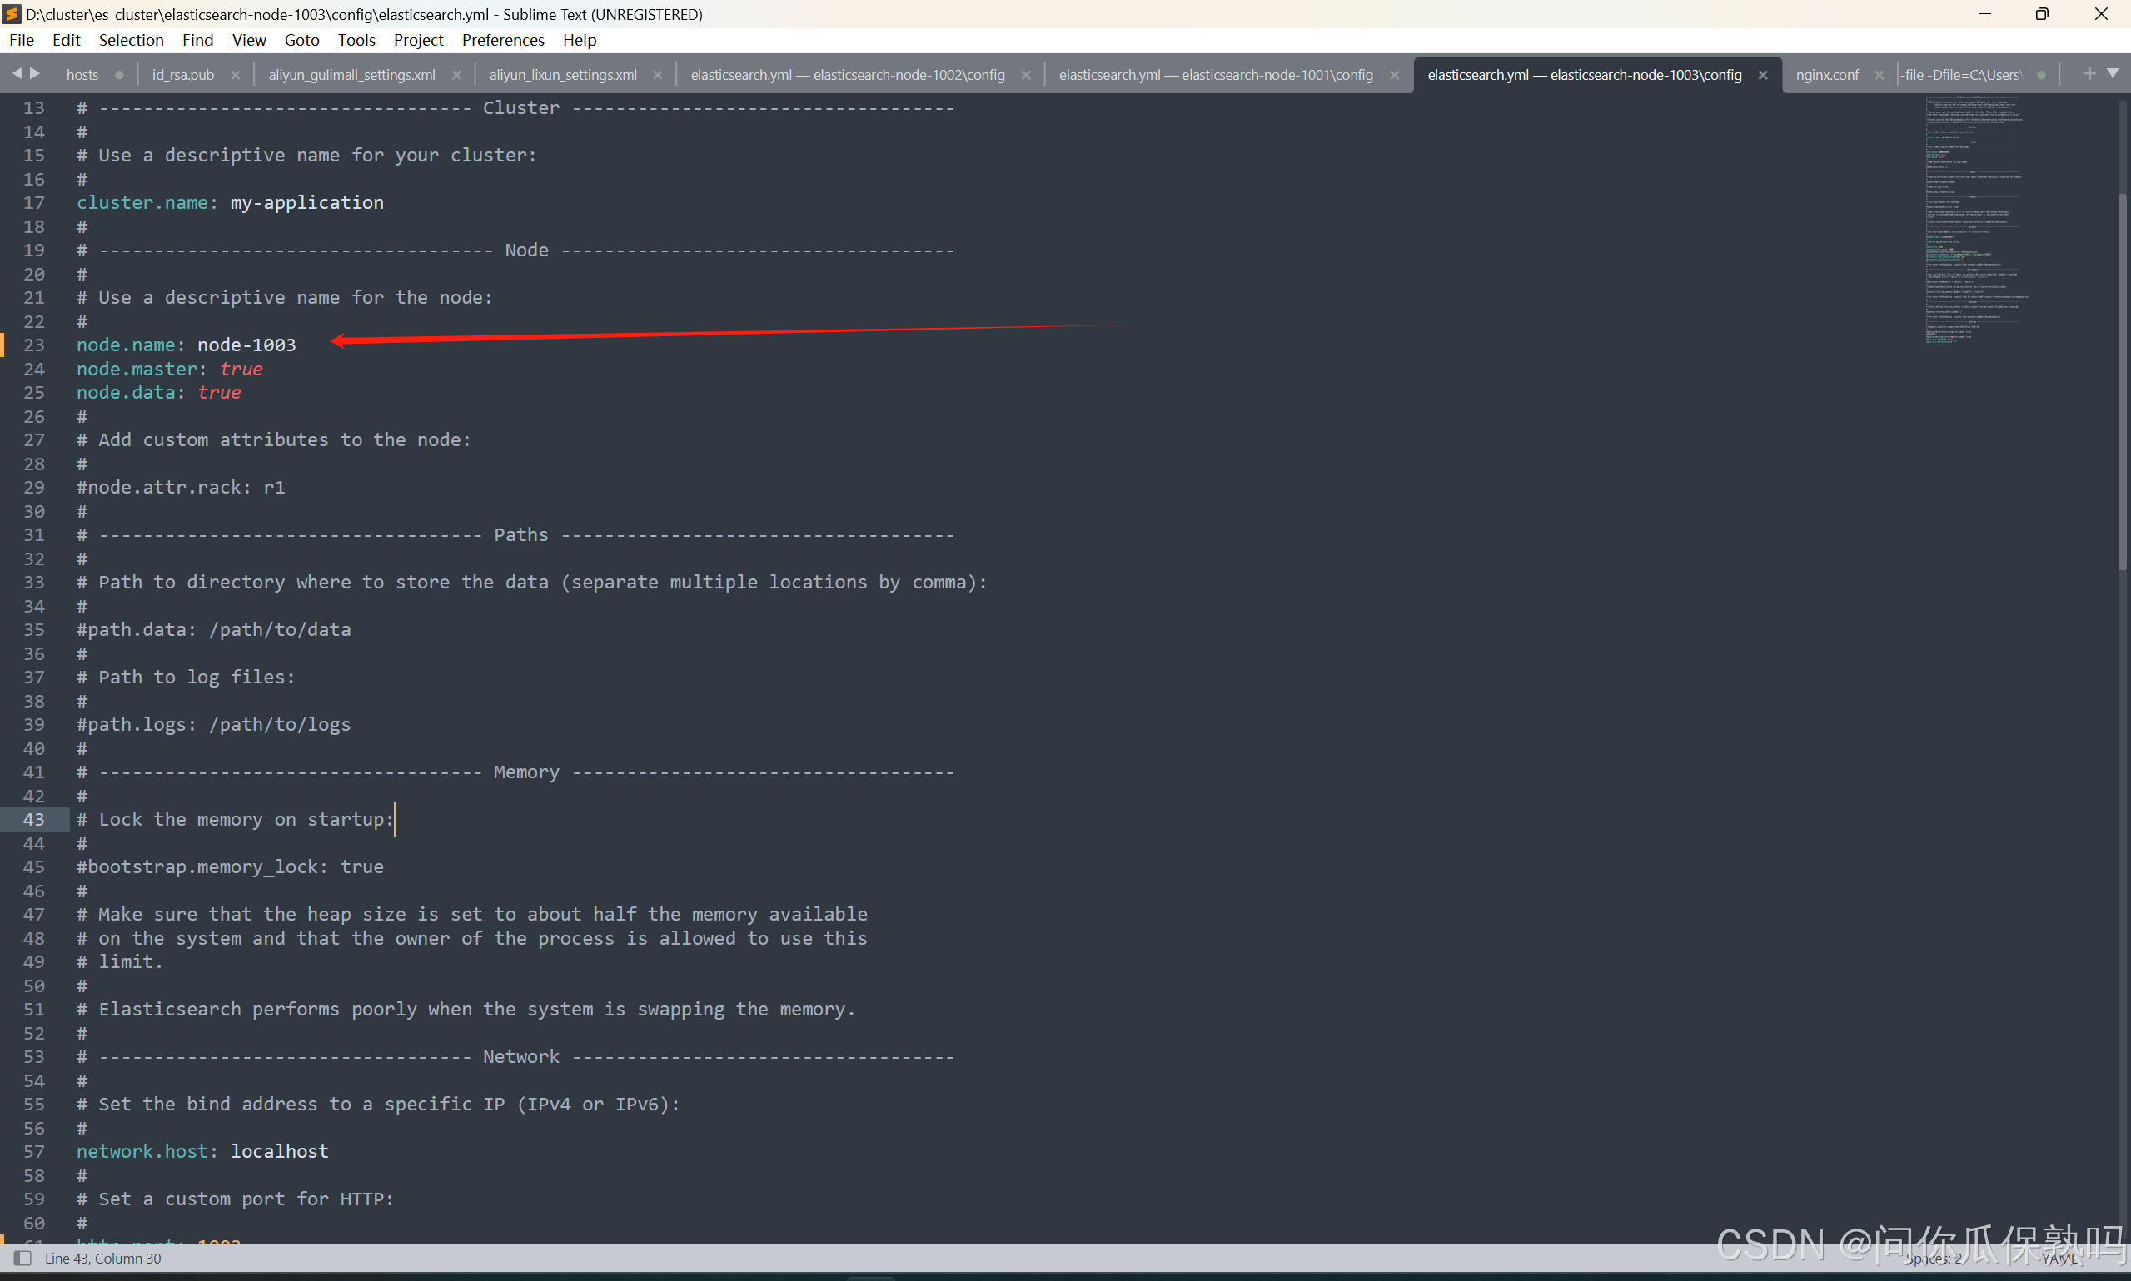Click the Sublime Text app icon in title bar
Screen dimensions: 2131x1281
click(x=12, y=14)
